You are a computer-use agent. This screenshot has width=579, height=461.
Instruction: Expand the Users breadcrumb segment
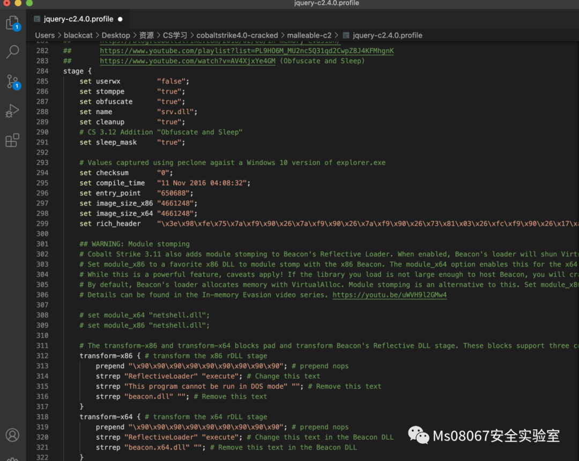[x=45, y=35]
